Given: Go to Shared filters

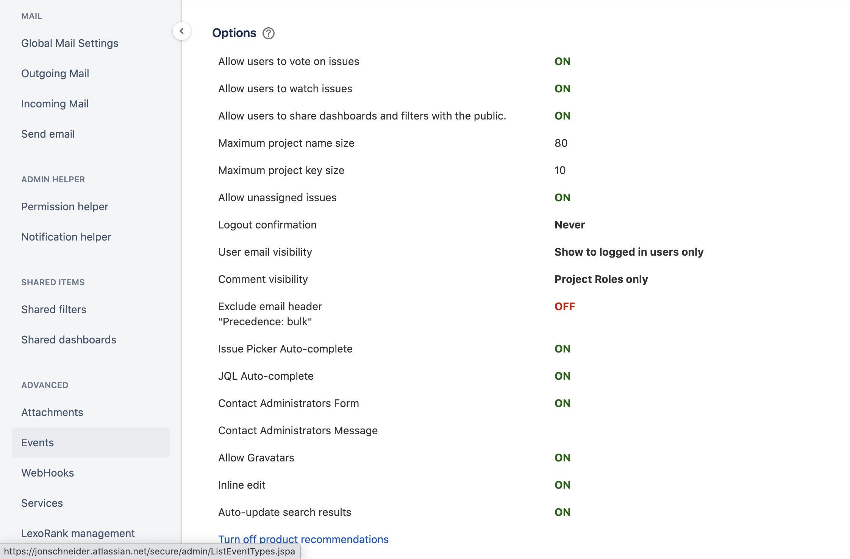Looking at the screenshot, I should coord(54,309).
